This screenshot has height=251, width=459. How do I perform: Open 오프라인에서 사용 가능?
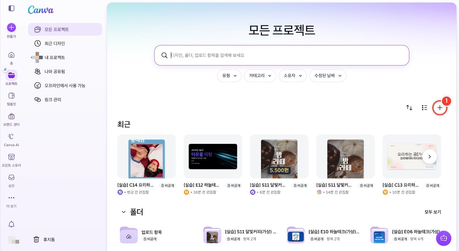(x=65, y=86)
